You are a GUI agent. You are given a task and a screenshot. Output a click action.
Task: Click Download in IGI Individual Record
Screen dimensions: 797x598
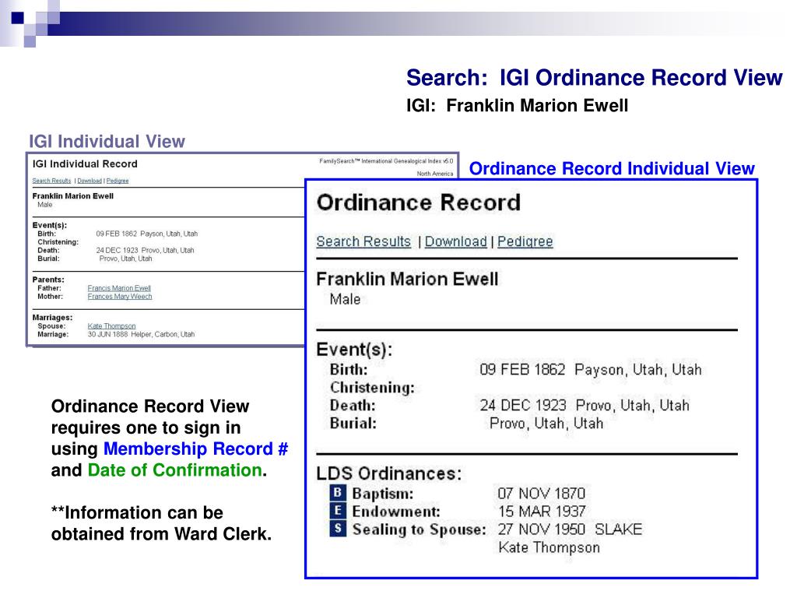tap(90, 181)
